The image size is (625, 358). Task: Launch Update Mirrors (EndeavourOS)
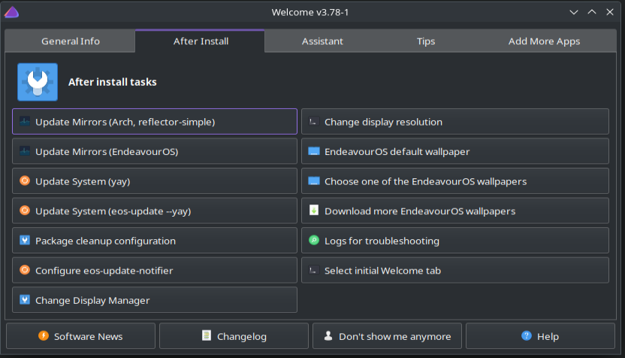pyautogui.click(x=155, y=151)
